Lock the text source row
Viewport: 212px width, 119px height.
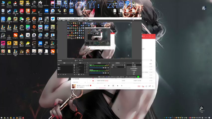[x=87, y=66]
